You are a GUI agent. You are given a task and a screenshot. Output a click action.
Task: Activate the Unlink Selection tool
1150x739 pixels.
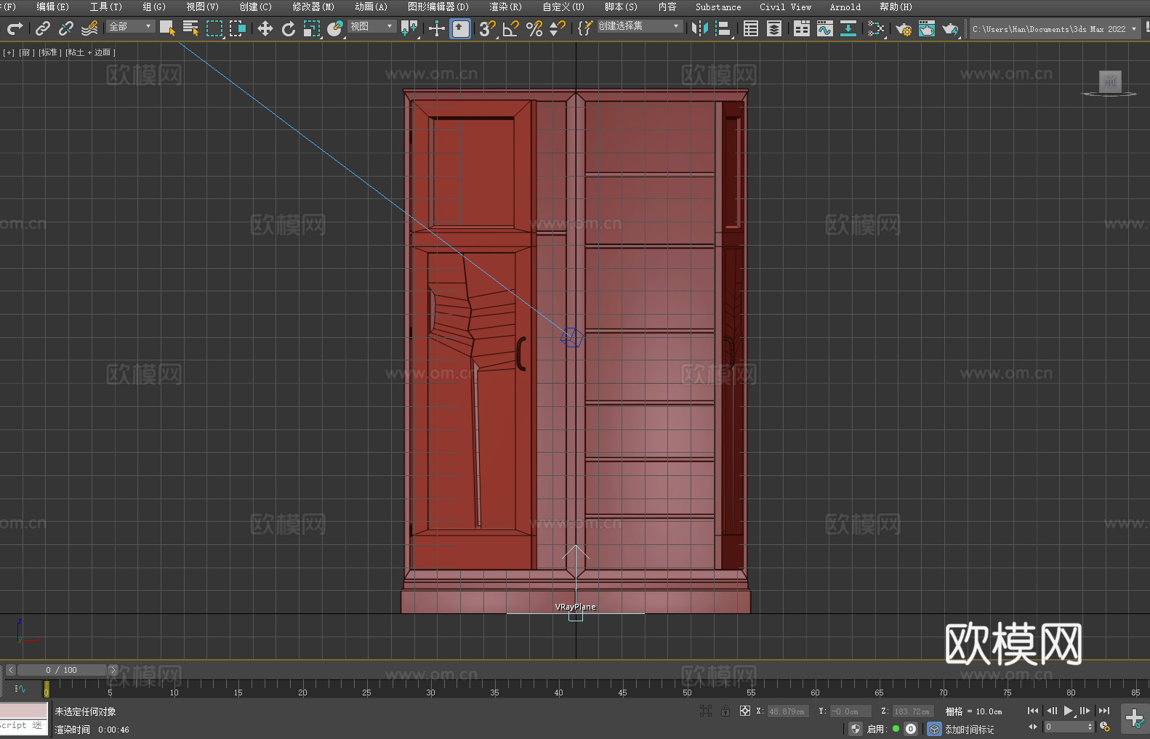[66, 28]
